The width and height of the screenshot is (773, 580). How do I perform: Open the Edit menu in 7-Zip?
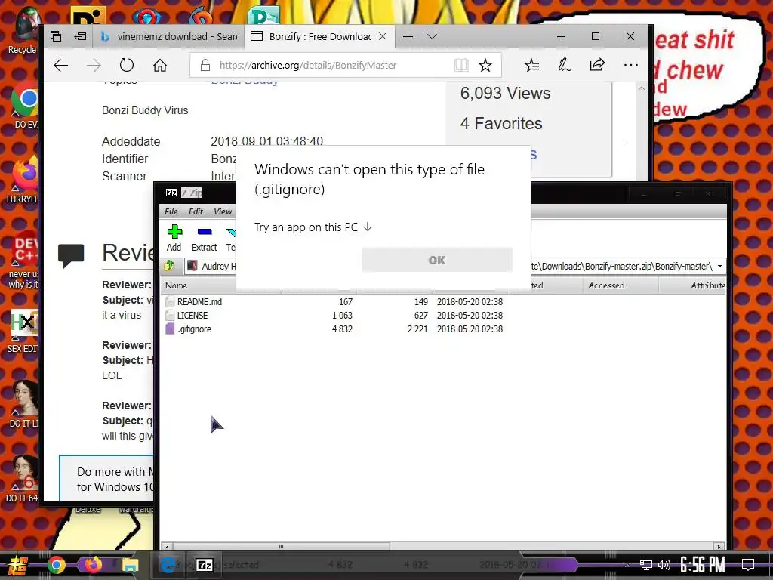pyautogui.click(x=196, y=211)
